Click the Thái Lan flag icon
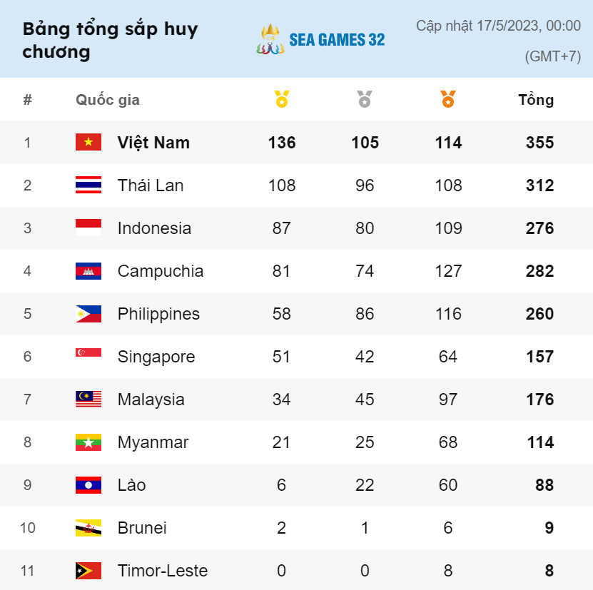593x590 pixels. (x=88, y=185)
